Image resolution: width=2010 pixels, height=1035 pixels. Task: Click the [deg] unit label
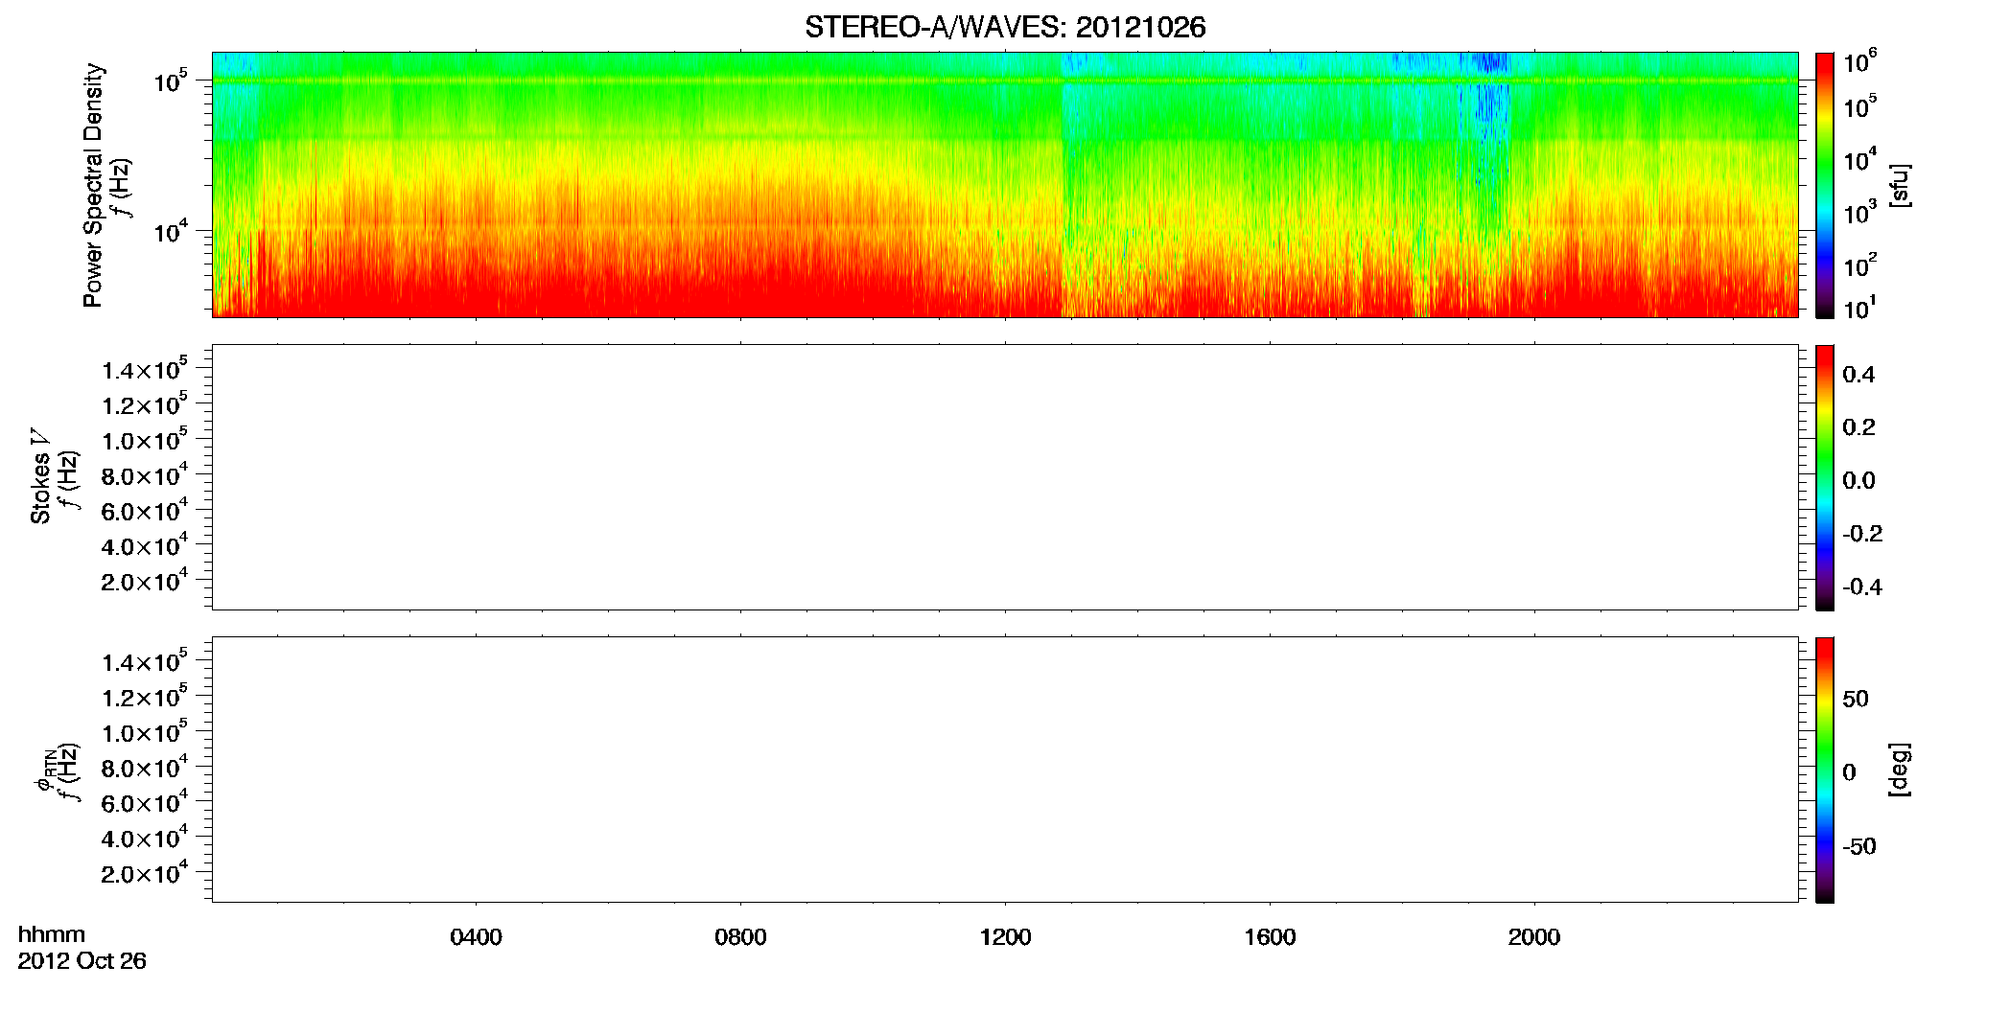click(x=1900, y=770)
